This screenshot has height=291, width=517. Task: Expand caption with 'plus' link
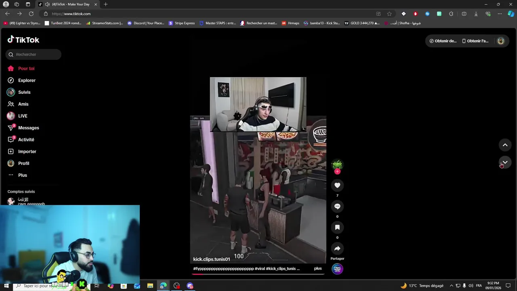pos(318,268)
